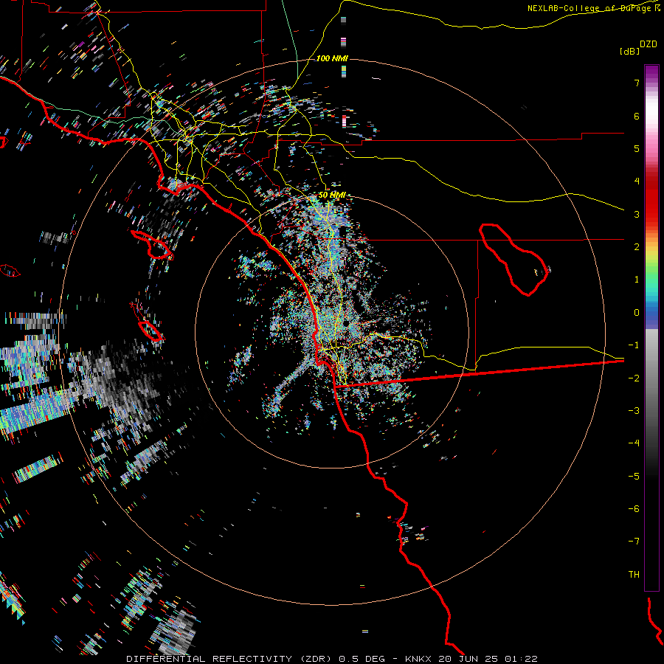Click the '0' value on the color scale
664x664 pixels.
click(x=637, y=313)
